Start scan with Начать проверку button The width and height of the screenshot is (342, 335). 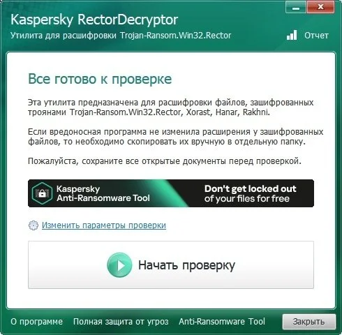pyautogui.click(x=171, y=265)
